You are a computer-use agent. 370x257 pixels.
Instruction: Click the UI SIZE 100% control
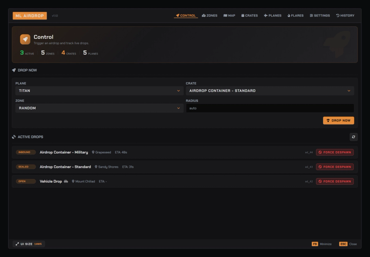(x=29, y=244)
